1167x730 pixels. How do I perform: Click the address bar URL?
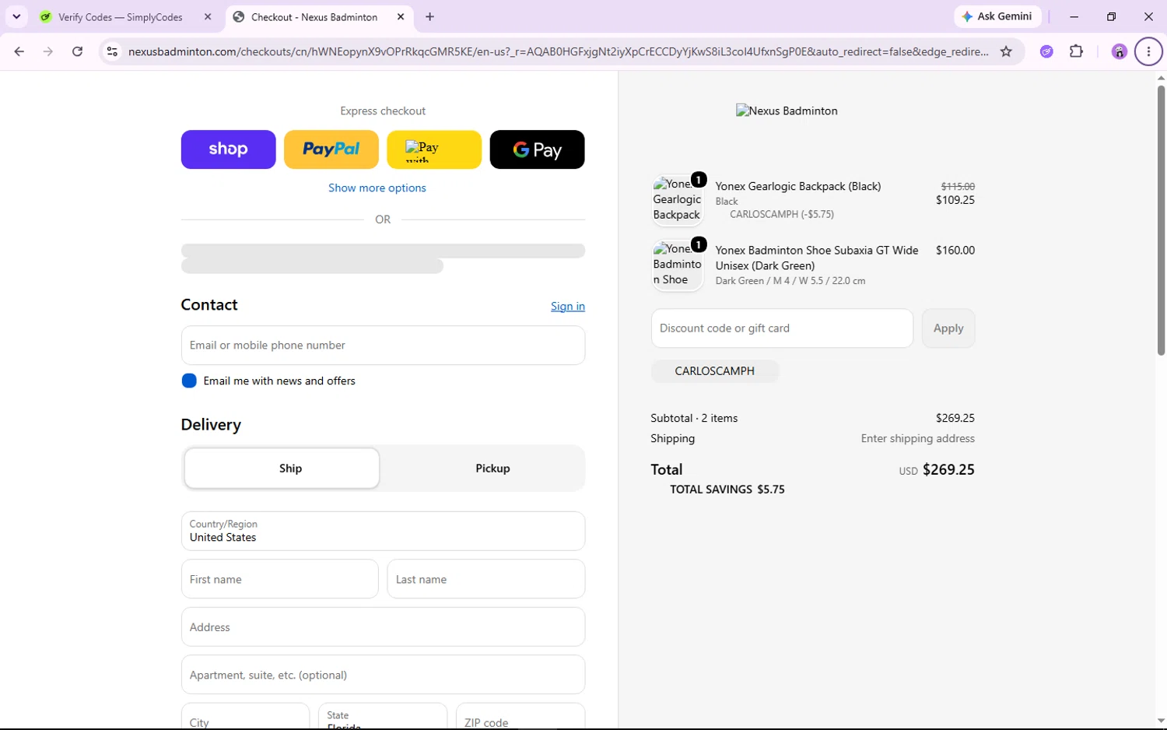[558, 51]
